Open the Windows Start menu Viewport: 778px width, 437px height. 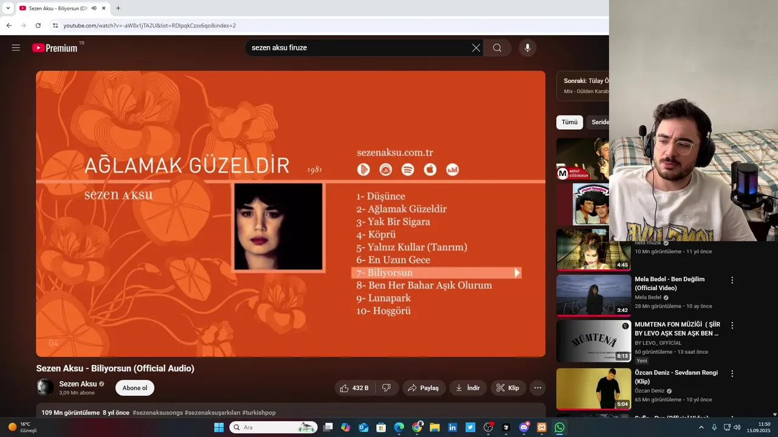[x=219, y=427]
